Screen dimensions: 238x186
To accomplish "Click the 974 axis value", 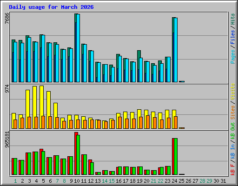I will pos(7,89).
